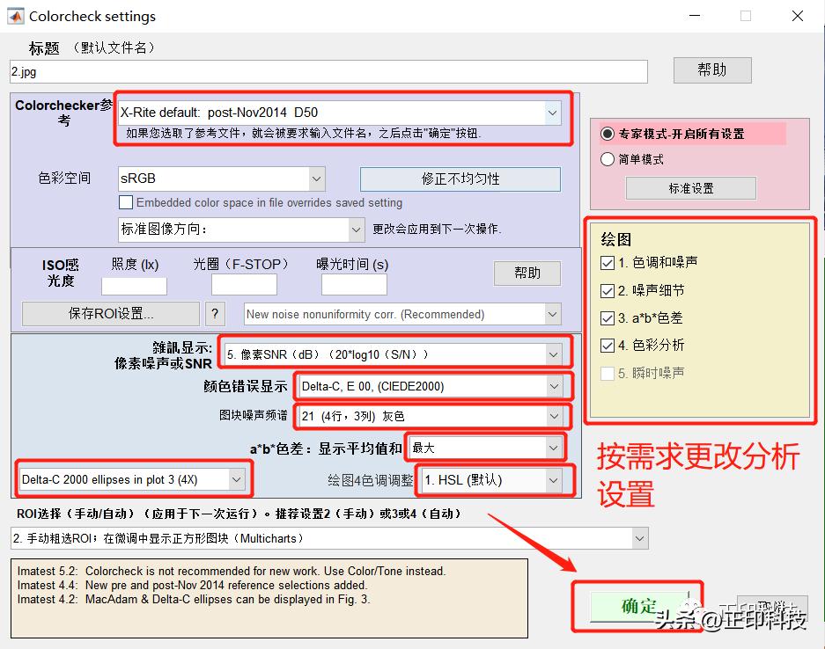The height and width of the screenshot is (649, 825).
Task: Click 帮助 button in ISO section
Action: 527,273
